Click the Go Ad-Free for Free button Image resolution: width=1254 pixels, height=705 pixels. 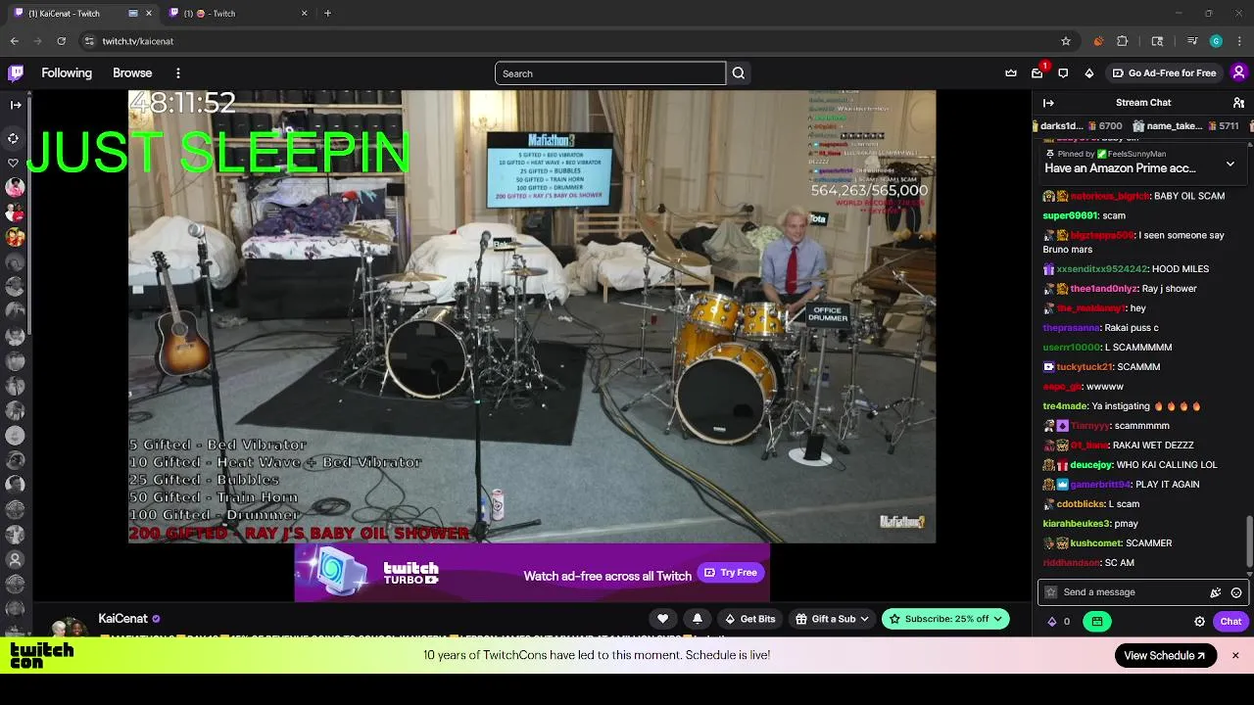[1164, 73]
